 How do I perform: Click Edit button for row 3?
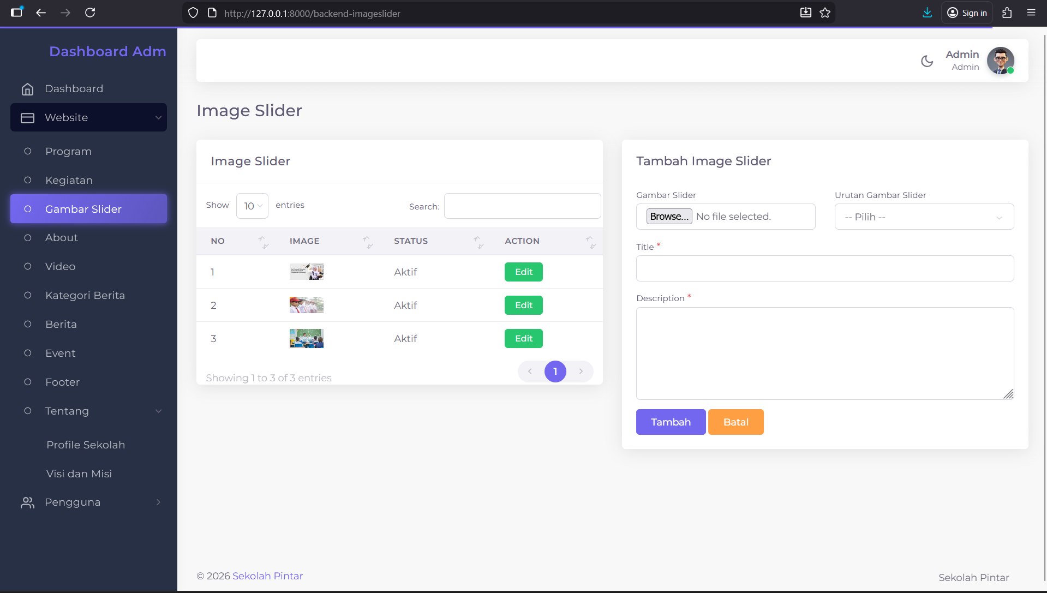tap(523, 338)
